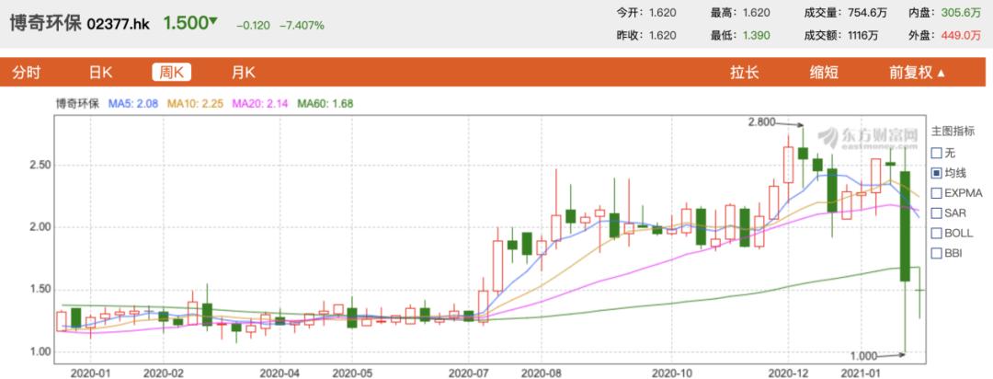The image size is (993, 379).
Task: Switch to the 分时 chart tab
Action: click(x=26, y=73)
